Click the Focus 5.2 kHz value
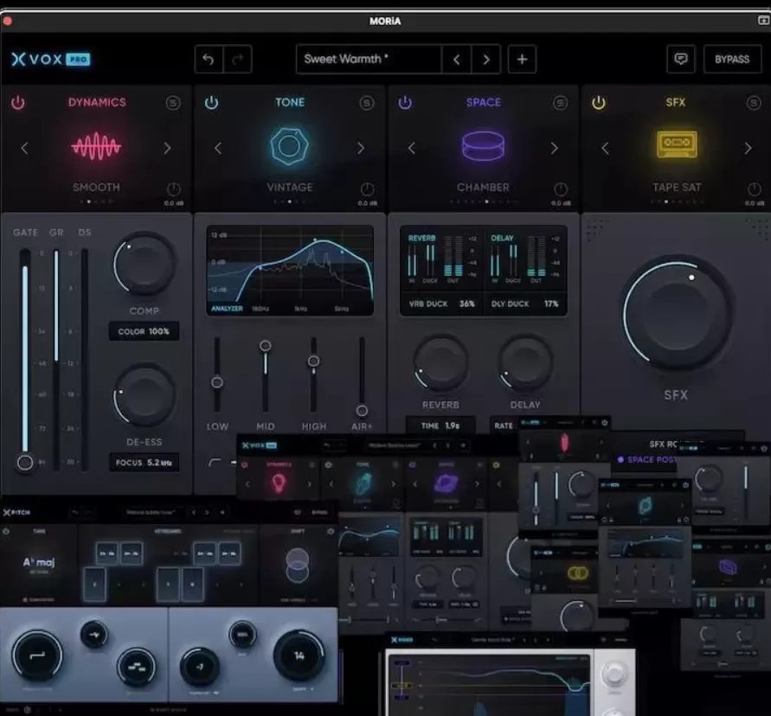Image resolution: width=771 pixels, height=716 pixels. click(144, 463)
